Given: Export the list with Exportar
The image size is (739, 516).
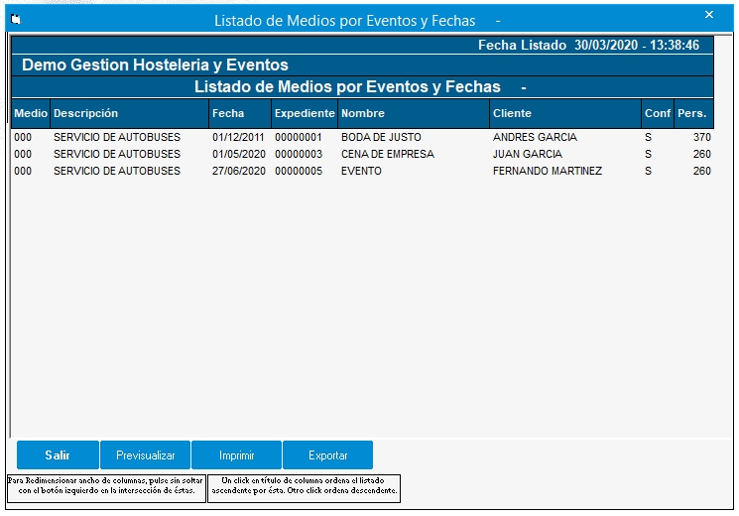Looking at the screenshot, I should [x=327, y=455].
